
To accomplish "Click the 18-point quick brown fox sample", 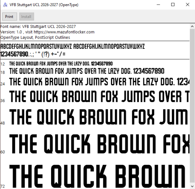I will pyautogui.click(x=87, y=71).
